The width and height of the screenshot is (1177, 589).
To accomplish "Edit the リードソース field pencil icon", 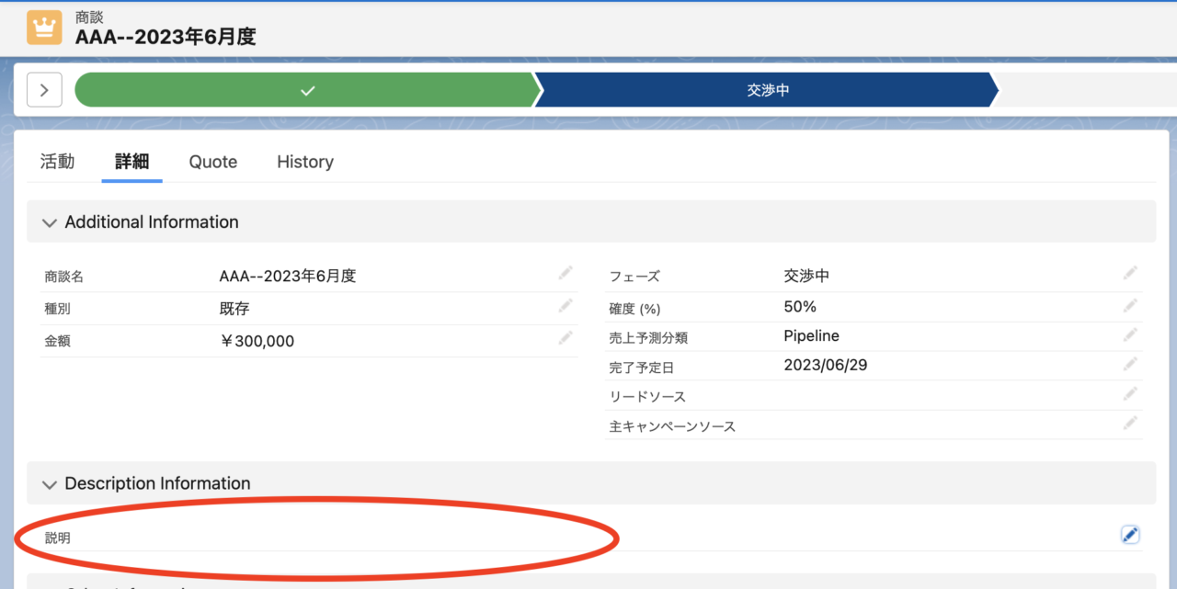I will 1130,394.
